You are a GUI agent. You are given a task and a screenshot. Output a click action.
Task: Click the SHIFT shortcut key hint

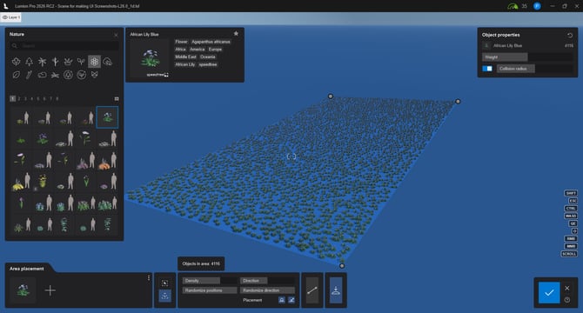[x=571, y=193]
